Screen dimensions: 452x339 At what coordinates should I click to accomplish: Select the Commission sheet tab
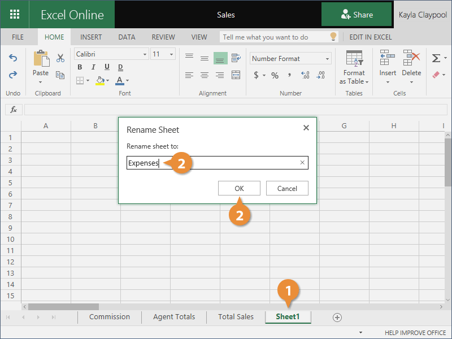coord(110,317)
